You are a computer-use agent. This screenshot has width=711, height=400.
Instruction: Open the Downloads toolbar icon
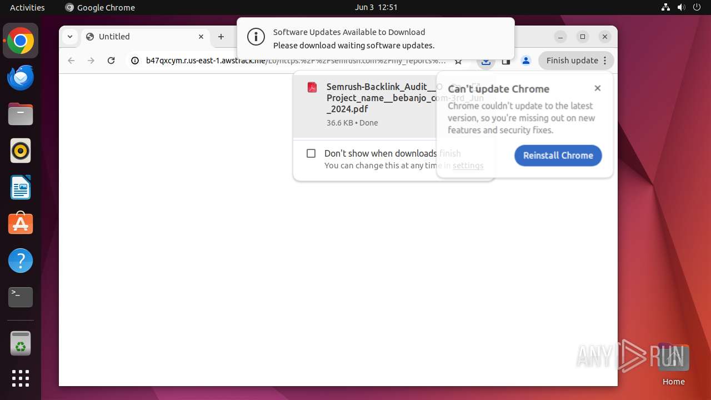(x=486, y=61)
